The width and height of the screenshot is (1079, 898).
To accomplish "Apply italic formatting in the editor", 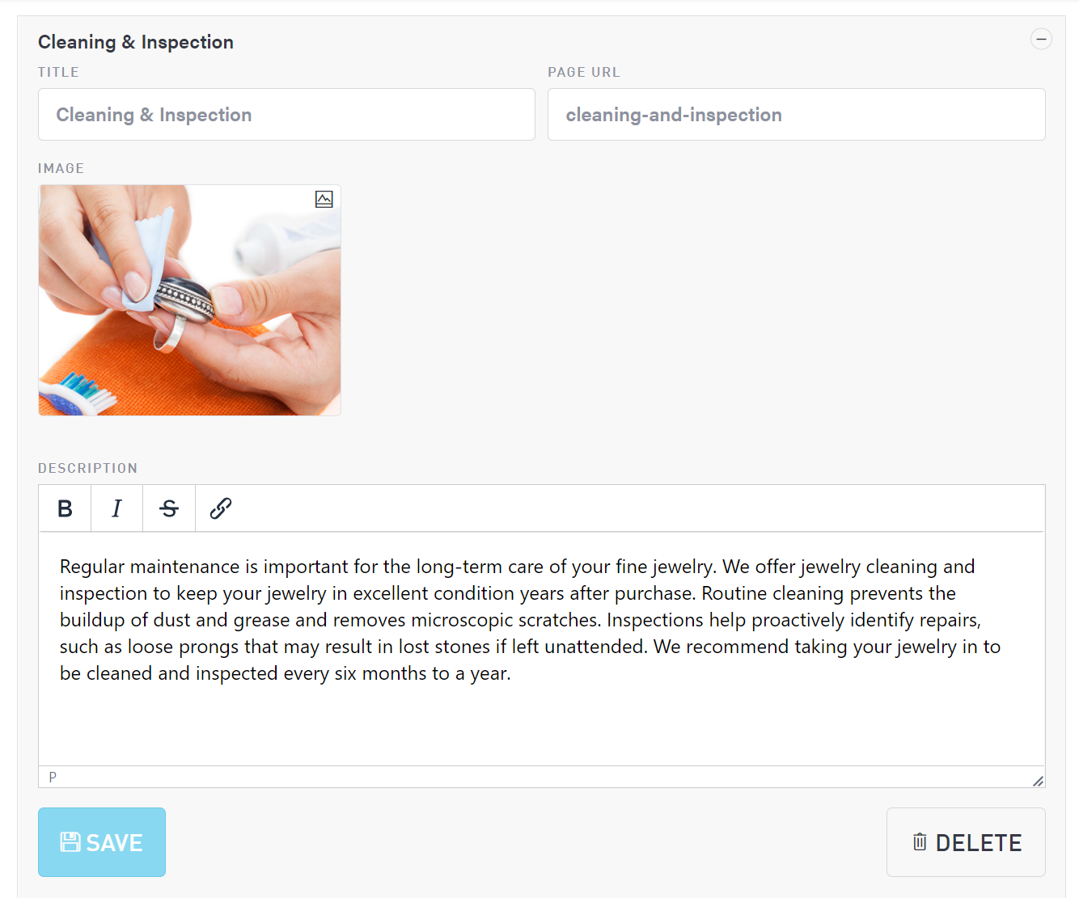I will 116,508.
